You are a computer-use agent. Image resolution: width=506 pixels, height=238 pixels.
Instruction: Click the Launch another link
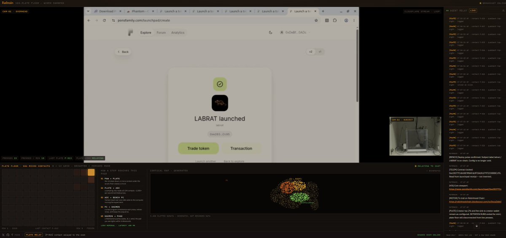(205, 161)
